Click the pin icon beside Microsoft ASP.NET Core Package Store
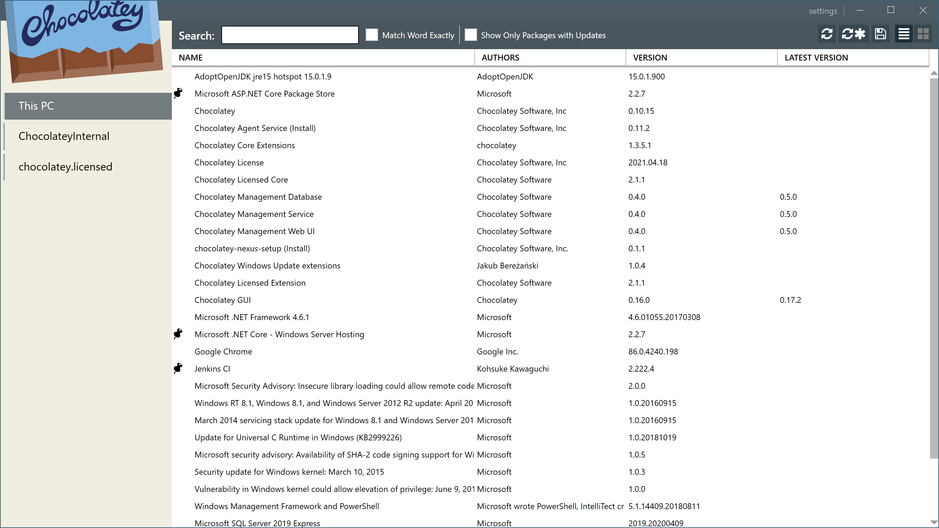The image size is (939, 528). (x=178, y=93)
